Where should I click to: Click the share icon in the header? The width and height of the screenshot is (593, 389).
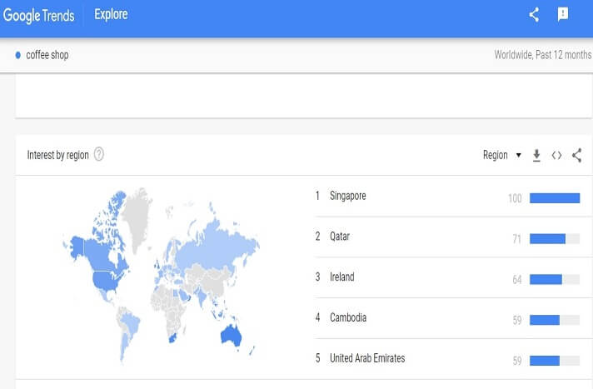(535, 14)
